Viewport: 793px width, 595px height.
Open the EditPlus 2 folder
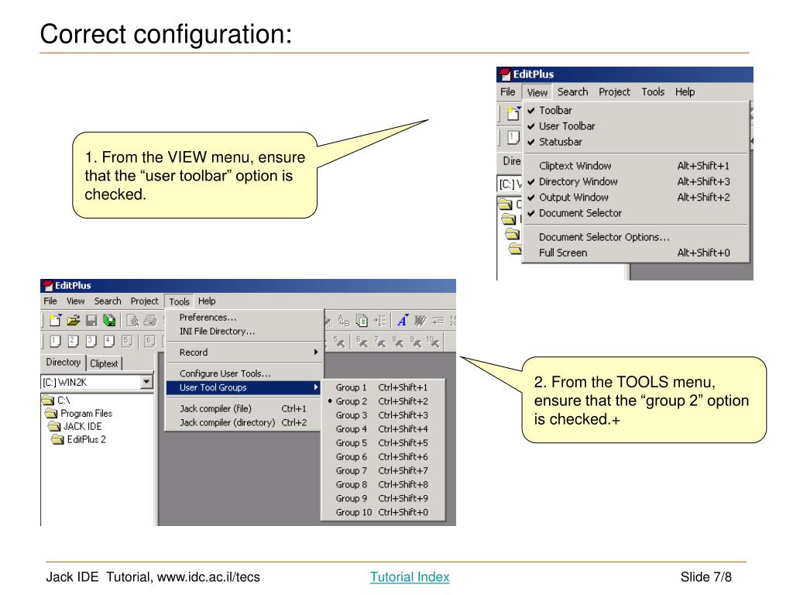pyautogui.click(x=79, y=440)
